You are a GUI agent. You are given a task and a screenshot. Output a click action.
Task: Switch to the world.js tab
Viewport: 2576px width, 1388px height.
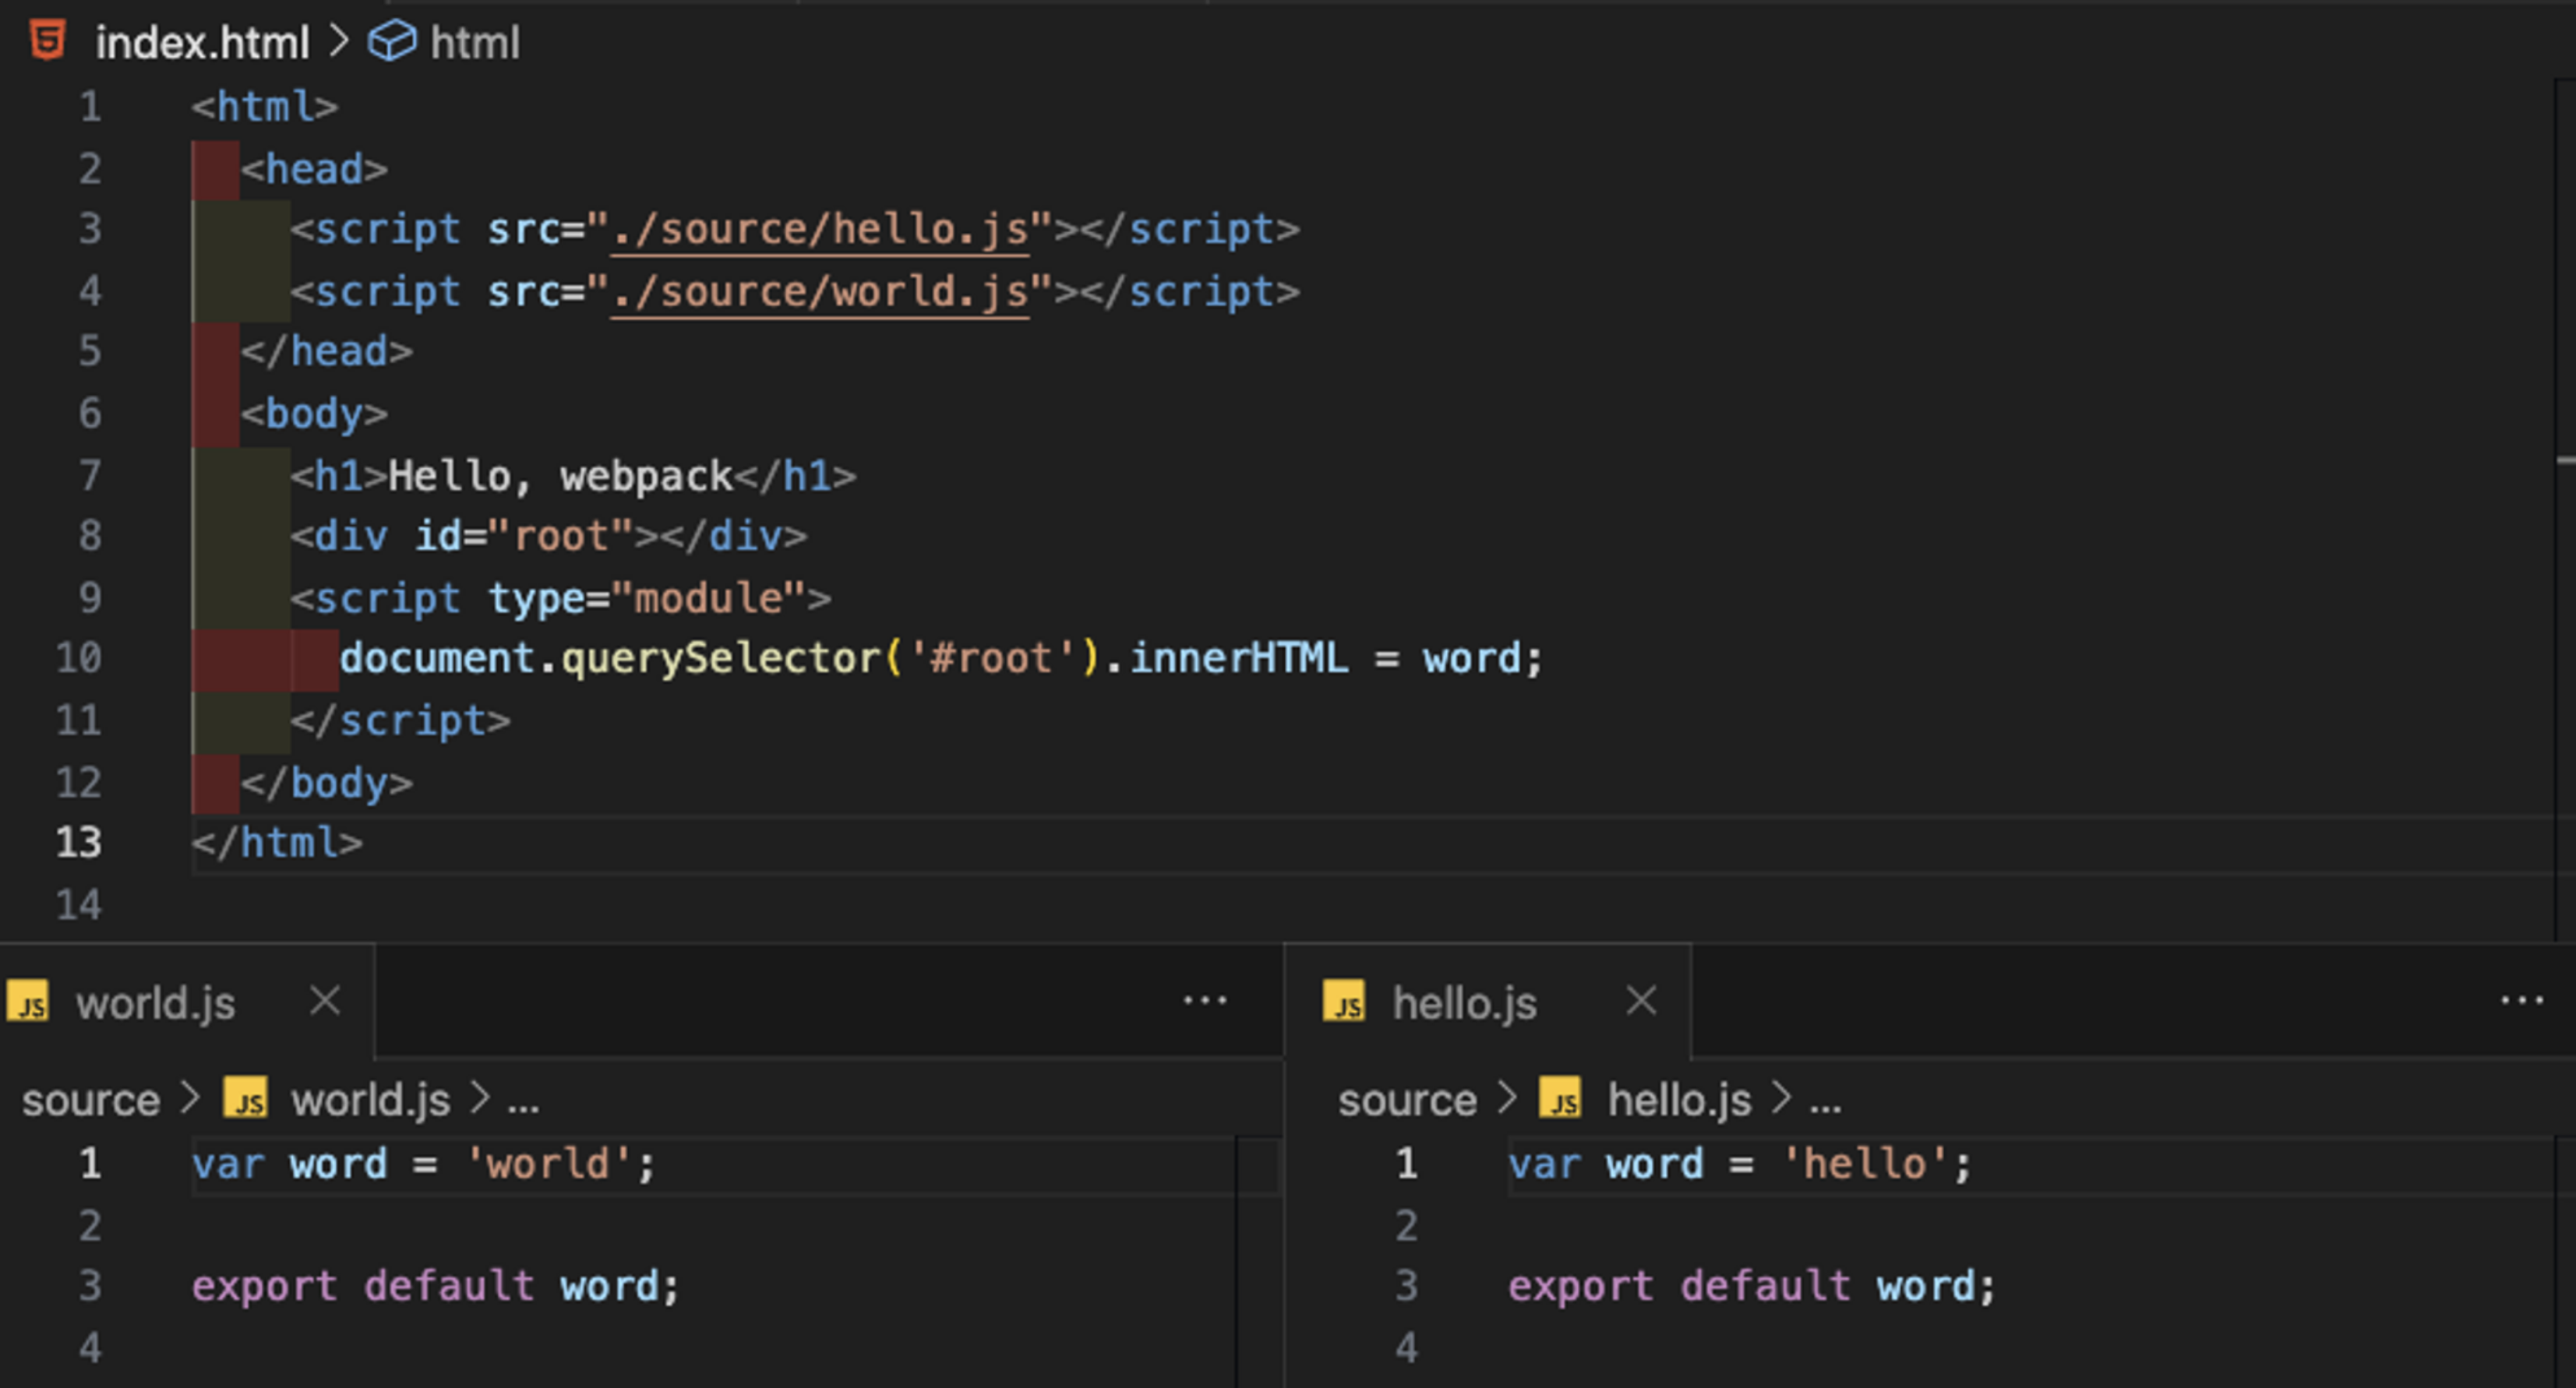156,1002
